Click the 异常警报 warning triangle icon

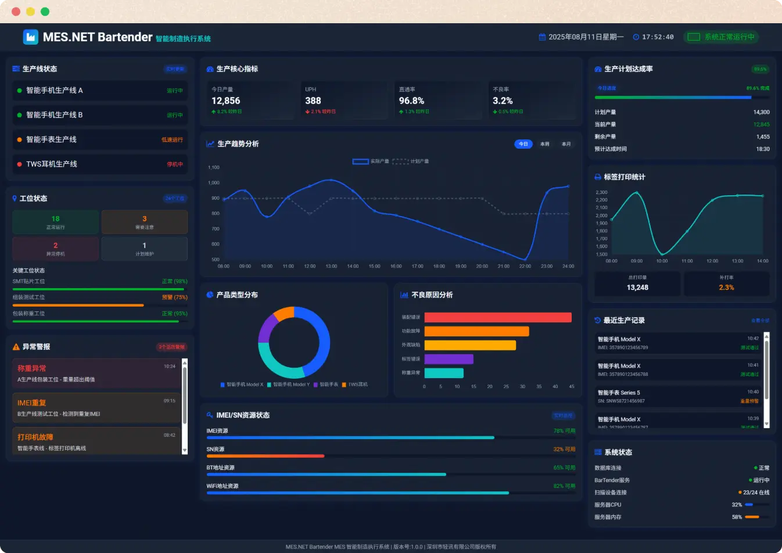(x=16, y=347)
